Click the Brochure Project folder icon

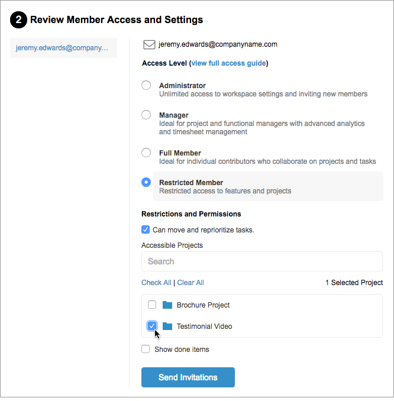[167, 305]
